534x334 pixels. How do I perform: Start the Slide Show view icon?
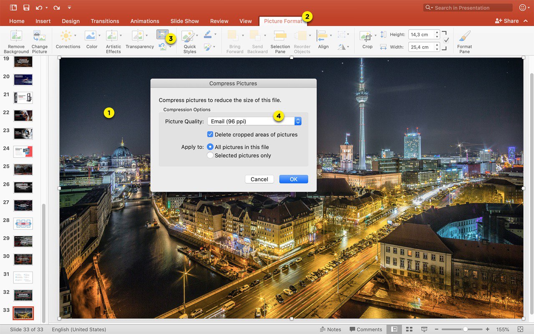pos(424,329)
